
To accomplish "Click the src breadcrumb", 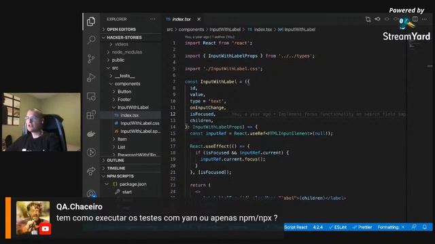I will pyautogui.click(x=170, y=29).
